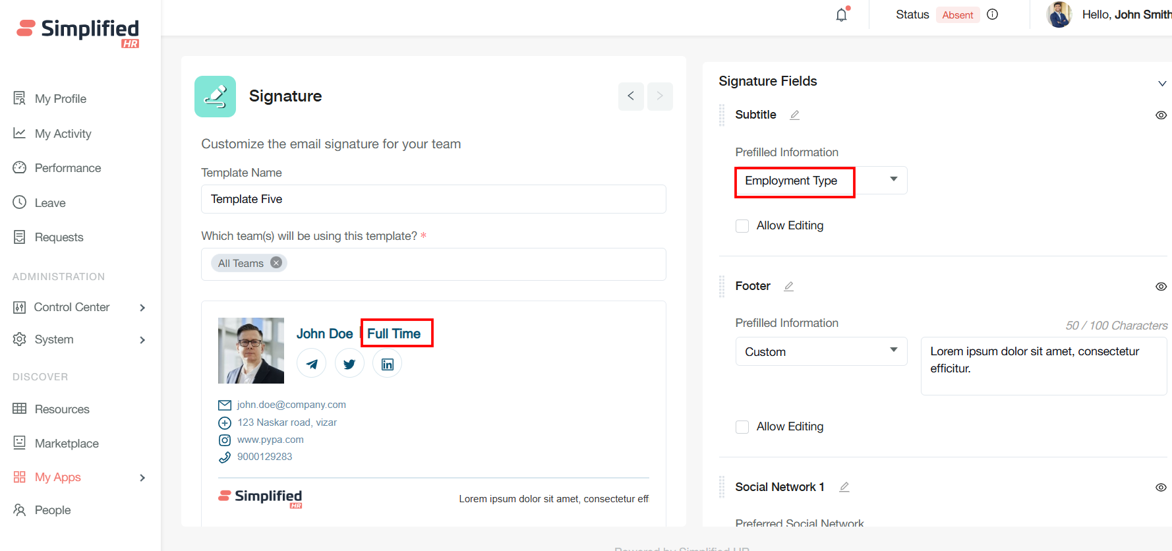Click the Twitter icon in signature preview

[x=349, y=364]
